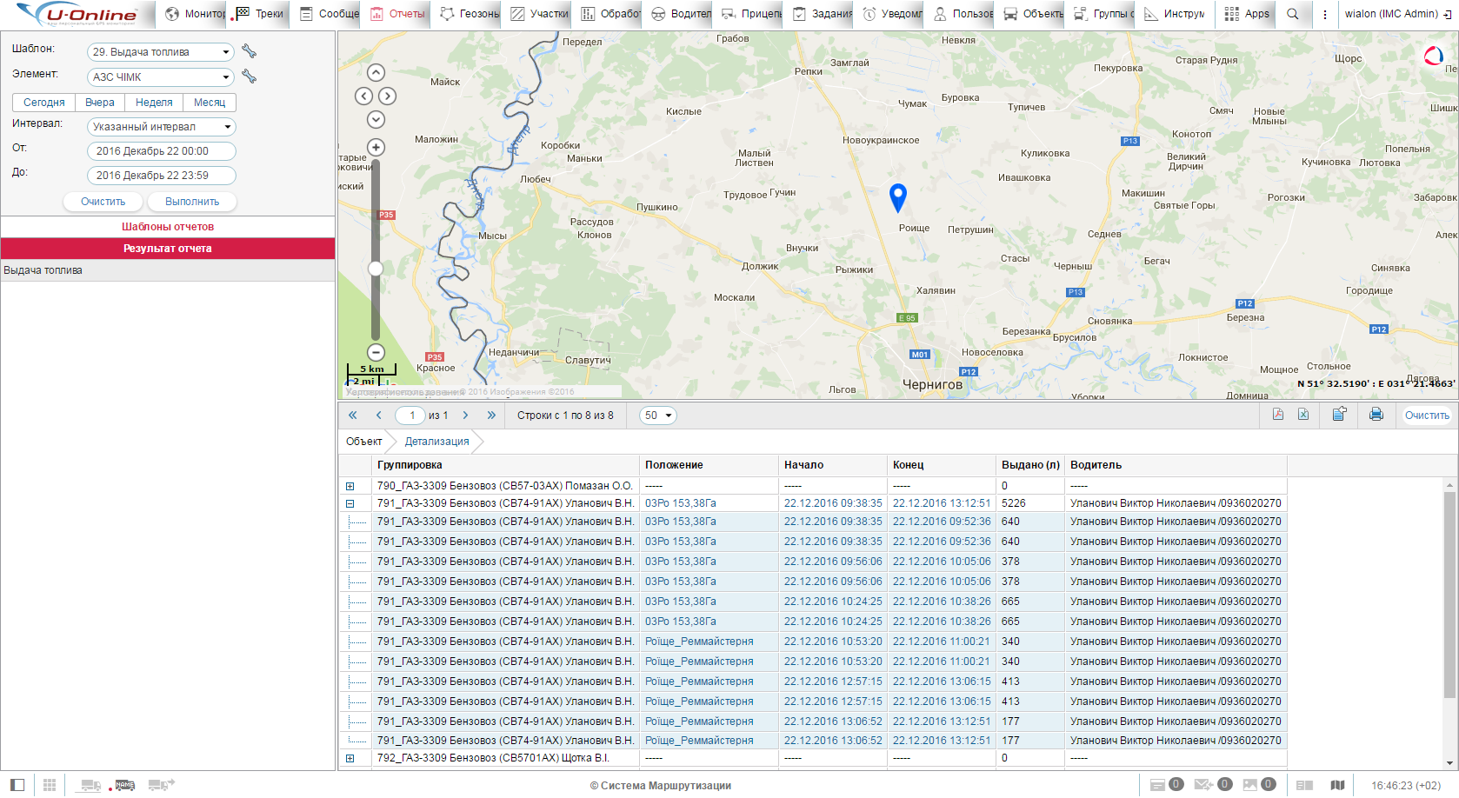Viewport: 1459px width, 798px height.
Task: Click the map zoom slider handle
Action: (376, 269)
